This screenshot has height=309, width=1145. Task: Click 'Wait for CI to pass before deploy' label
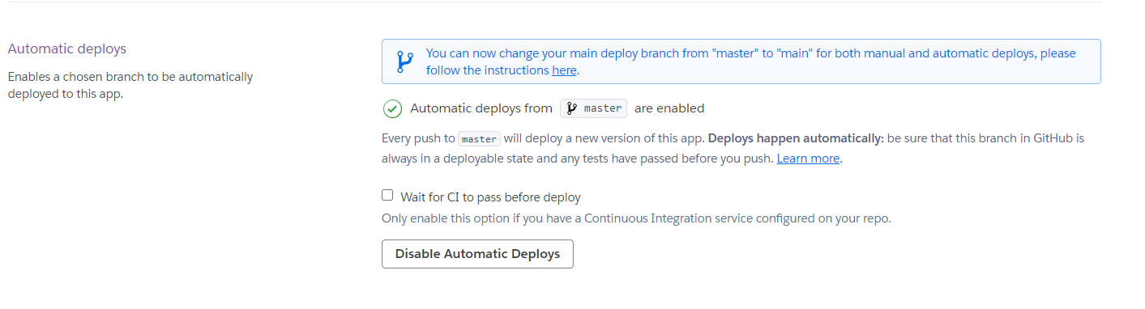coord(490,197)
